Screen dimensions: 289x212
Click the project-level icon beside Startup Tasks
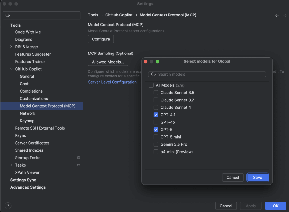point(78,158)
